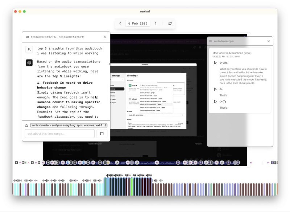Toggle the square checkbox beside the ask input
Image resolution: width=290 pixels, height=212 pixels.
pyautogui.click(x=103, y=133)
